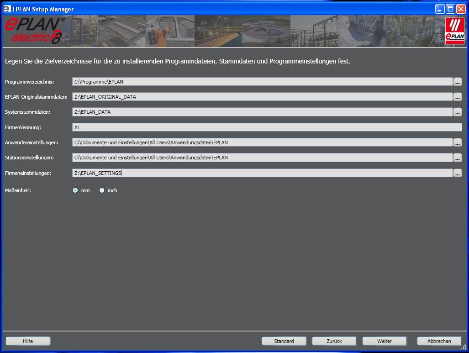469x353 pixels.
Task: Click the EPLAN-Originalstammdaten path field
Action: click(x=262, y=97)
